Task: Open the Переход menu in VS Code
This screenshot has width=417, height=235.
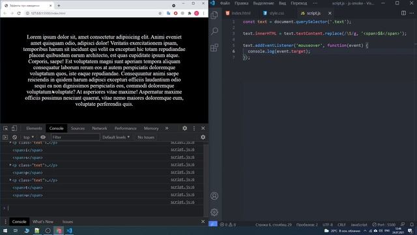Action: click(x=299, y=3)
